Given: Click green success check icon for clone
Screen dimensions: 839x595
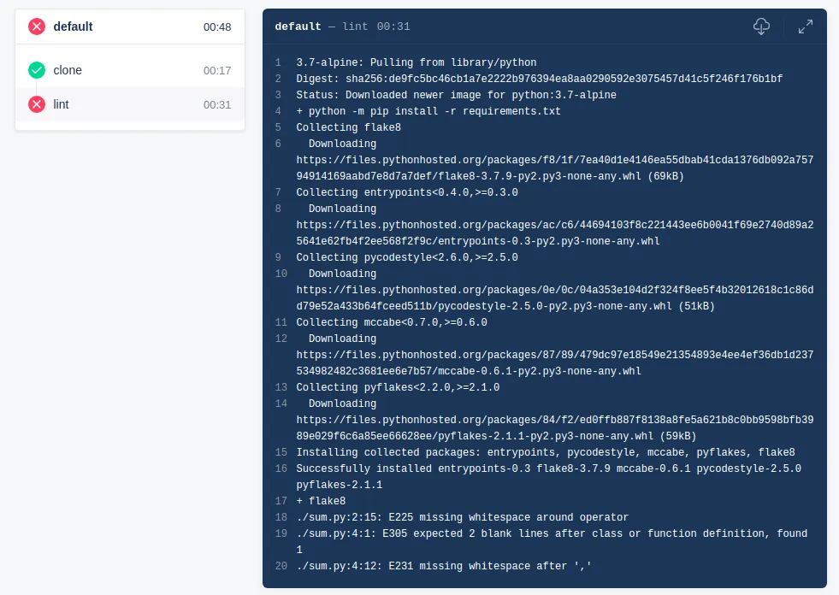Looking at the screenshot, I should (x=37, y=70).
